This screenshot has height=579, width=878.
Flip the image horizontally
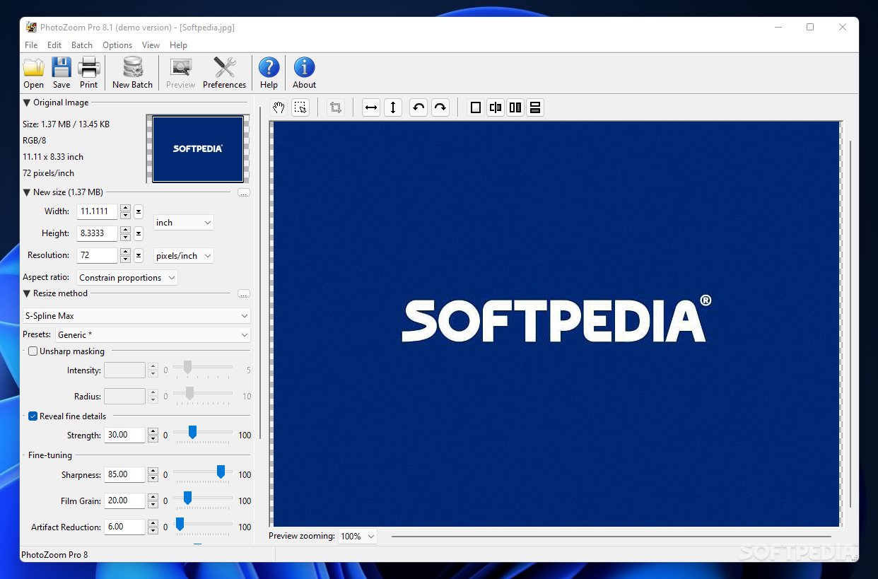pos(371,107)
